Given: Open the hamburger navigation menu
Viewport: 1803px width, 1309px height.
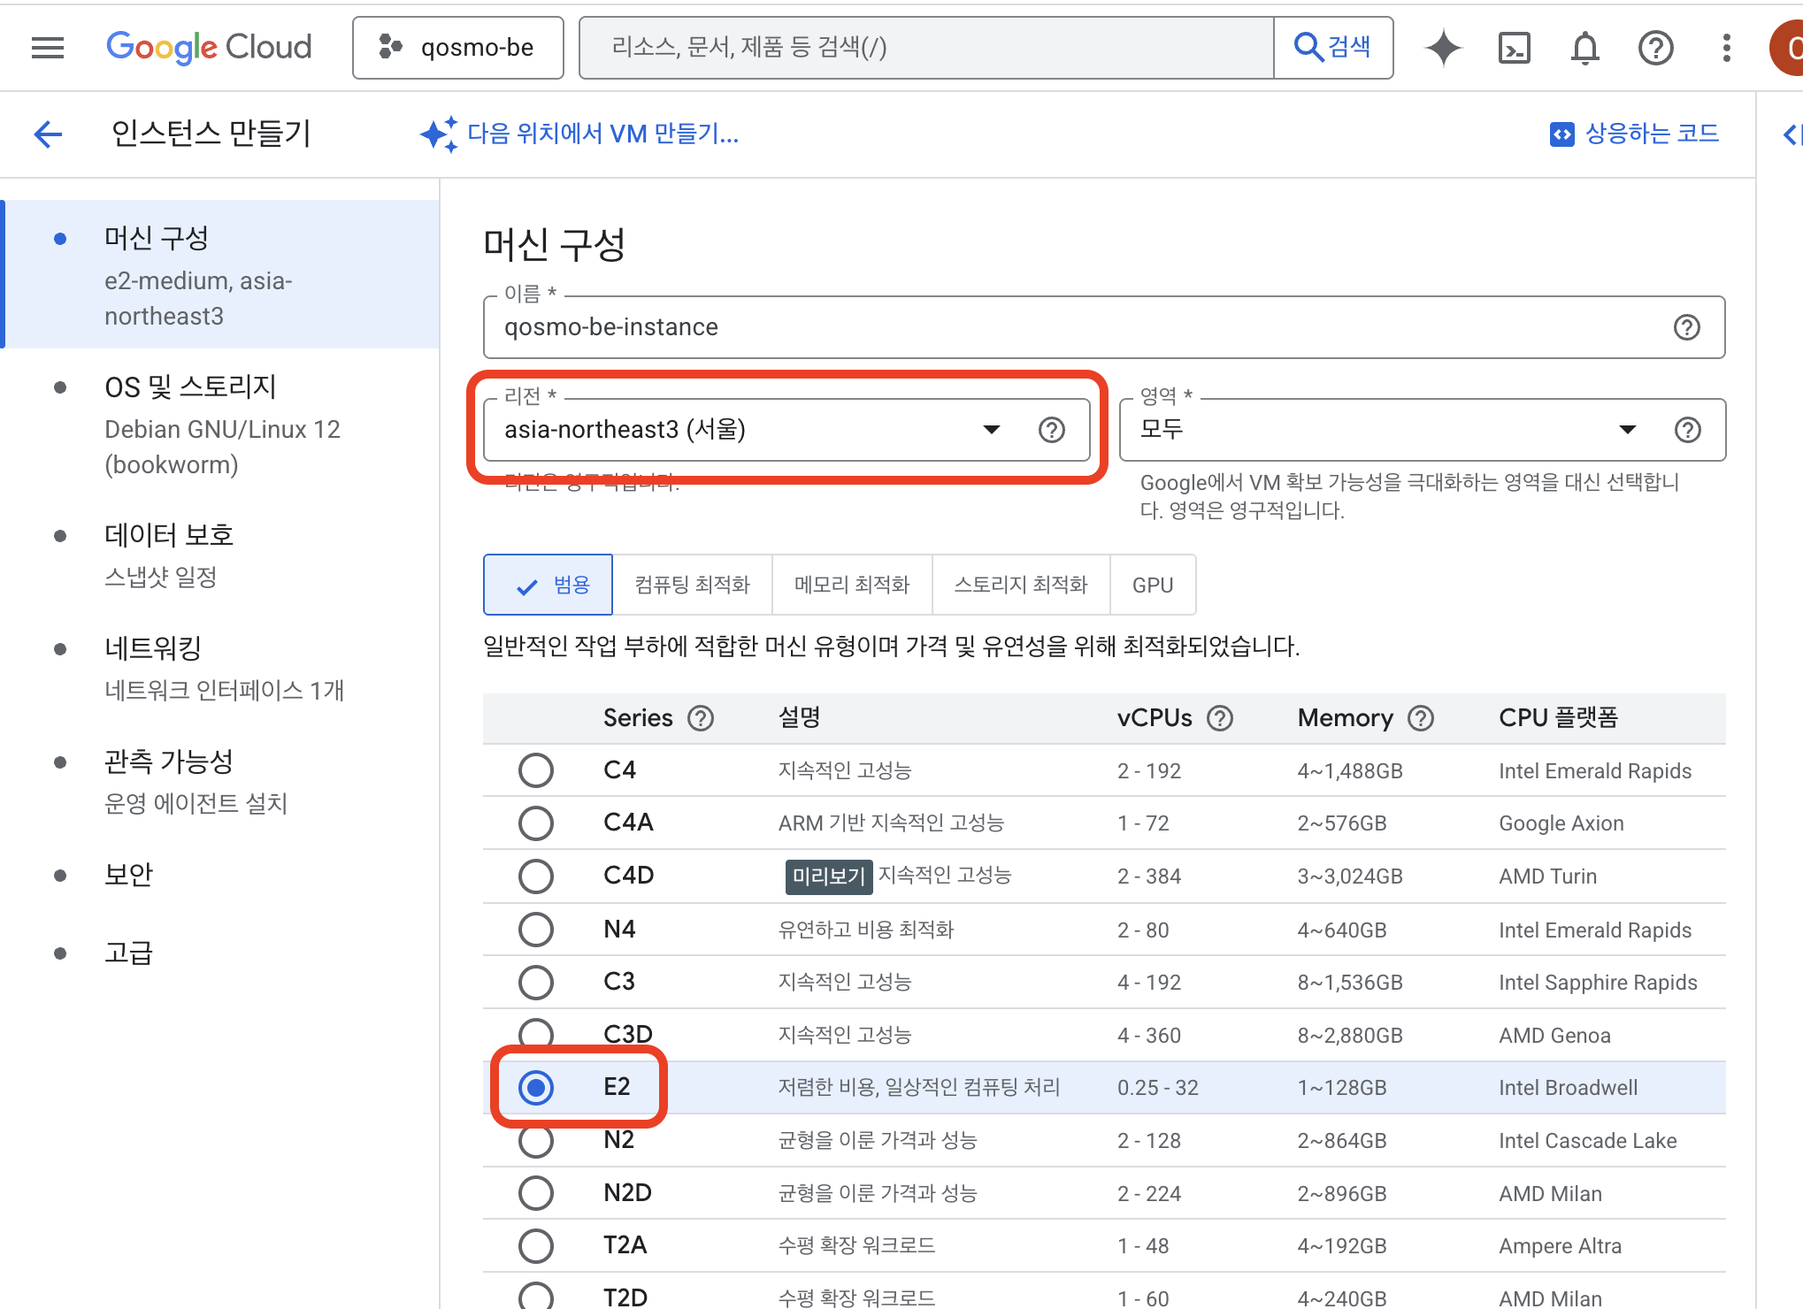Looking at the screenshot, I should coord(48,48).
